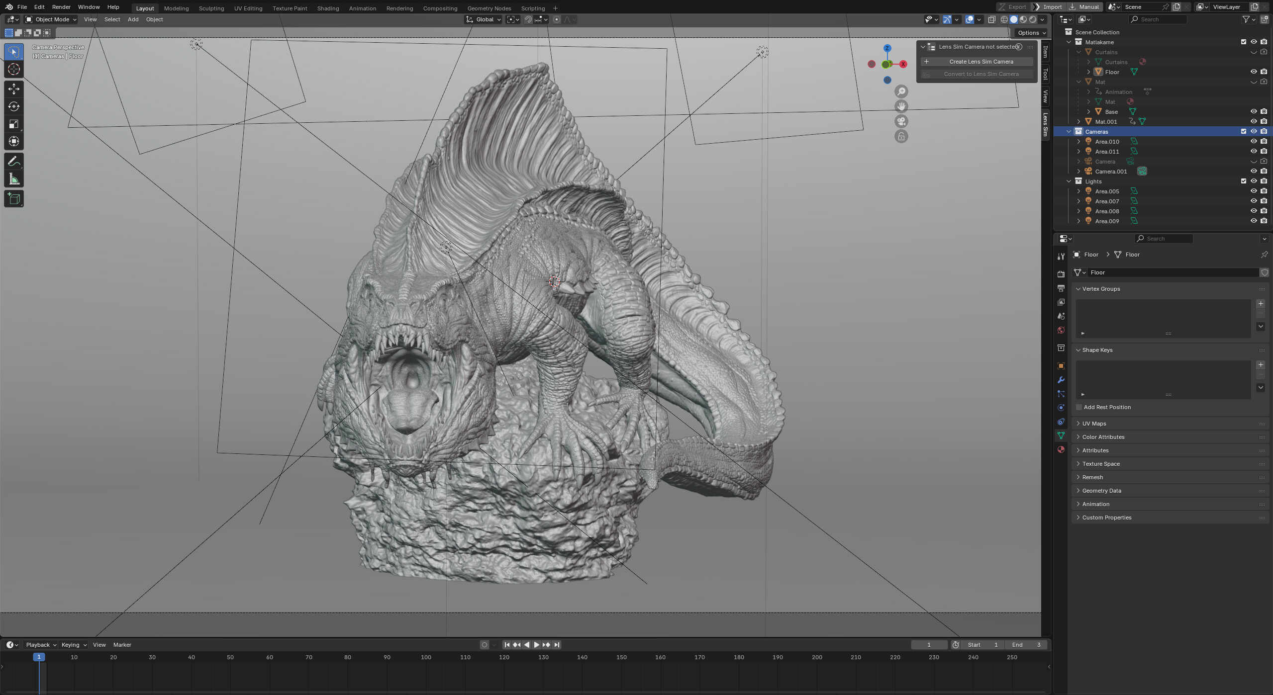Click the Create Lens Sim Camera button
1273x695 pixels.
[x=980, y=62]
